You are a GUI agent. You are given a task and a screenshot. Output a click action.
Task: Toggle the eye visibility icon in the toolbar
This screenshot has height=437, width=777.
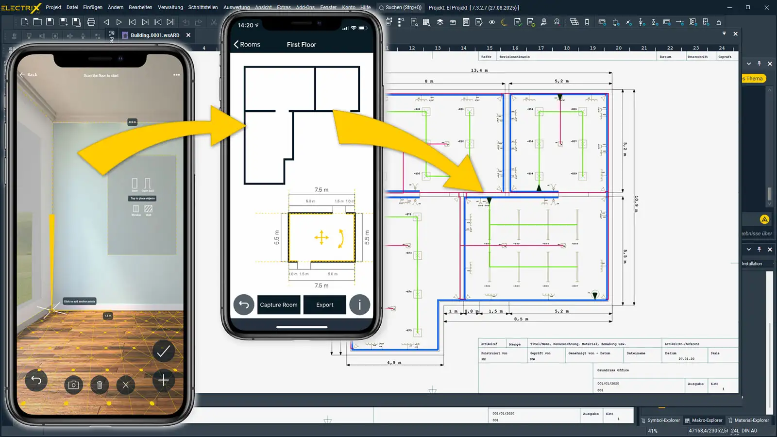click(x=492, y=22)
